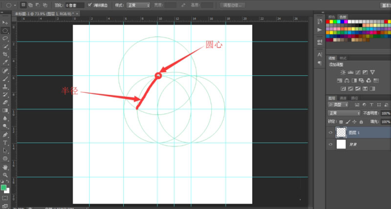391x209 pixels.
Task: Select the Pen tool
Action: (x=5, y=134)
